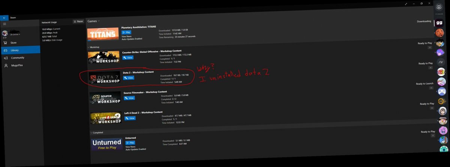450x167 pixels.
Task: Select Library in the sidebar
Action: (20, 50)
